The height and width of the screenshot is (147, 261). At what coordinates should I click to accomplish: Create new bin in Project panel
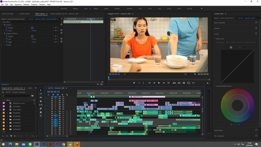32,96
